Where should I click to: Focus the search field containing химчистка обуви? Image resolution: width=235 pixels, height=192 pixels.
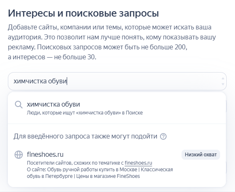[x=117, y=81]
